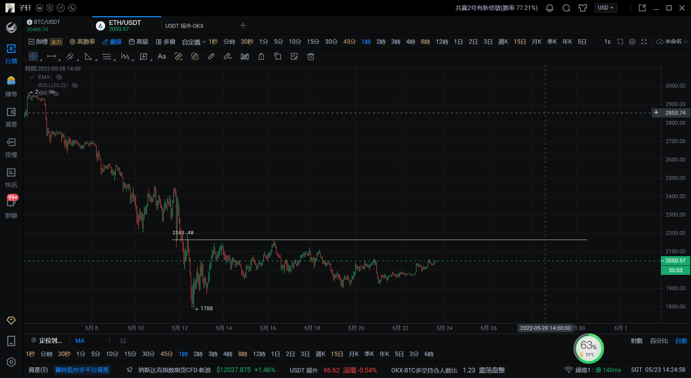The height and width of the screenshot is (378, 691).
Task: Open the 未命名 layout dropdown
Action: point(672,42)
